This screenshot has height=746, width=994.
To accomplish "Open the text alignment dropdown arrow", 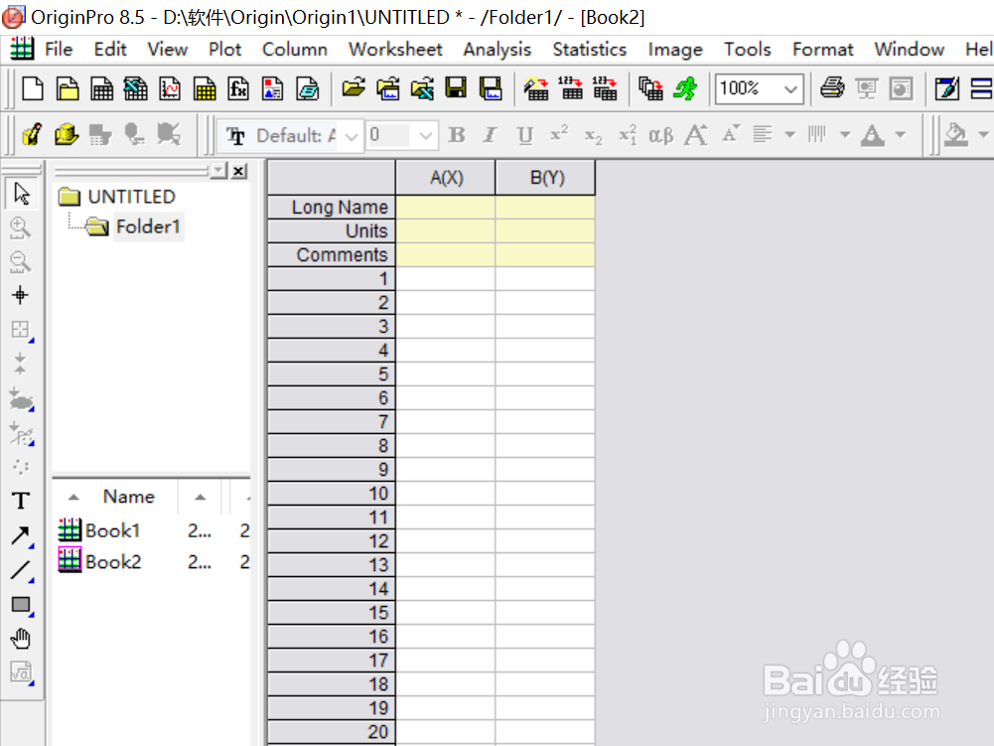I will click(x=789, y=134).
